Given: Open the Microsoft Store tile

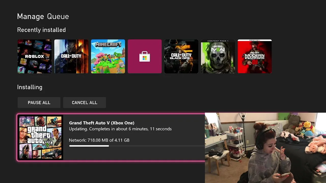Looking at the screenshot, I should click(144, 56).
